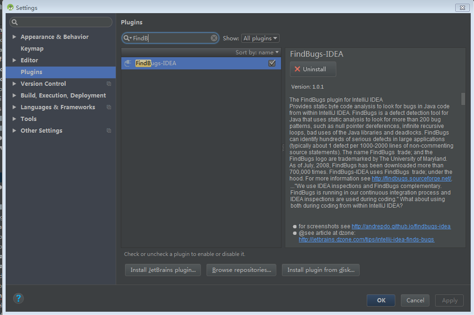Select the Appearance & Behavior label
This screenshot has width=474, height=315.
[x=54, y=37]
